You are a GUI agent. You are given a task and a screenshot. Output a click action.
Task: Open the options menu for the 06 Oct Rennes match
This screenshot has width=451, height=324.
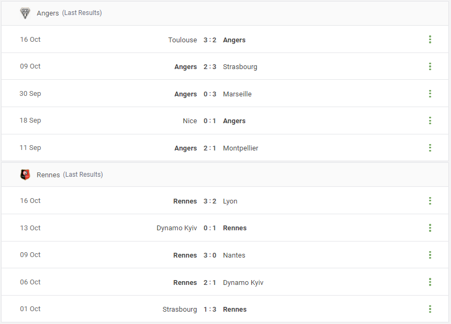point(430,282)
